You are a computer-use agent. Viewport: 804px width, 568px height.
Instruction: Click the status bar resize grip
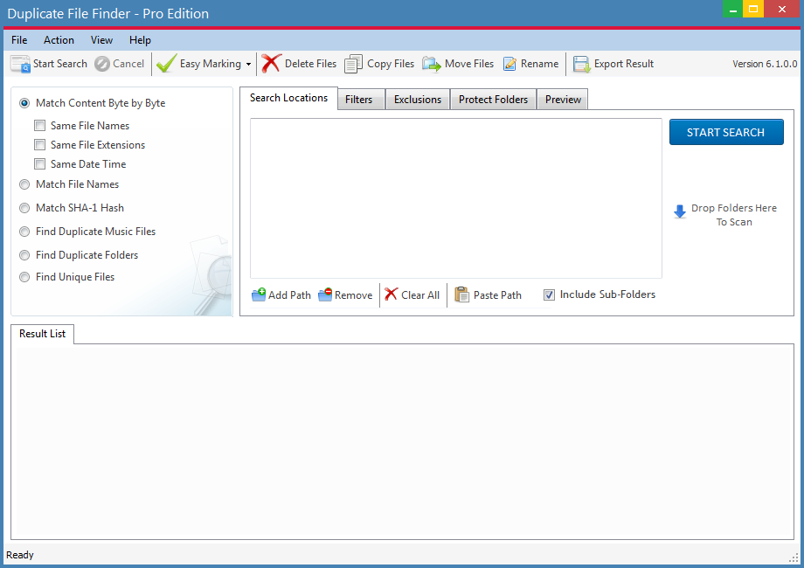pos(794,558)
